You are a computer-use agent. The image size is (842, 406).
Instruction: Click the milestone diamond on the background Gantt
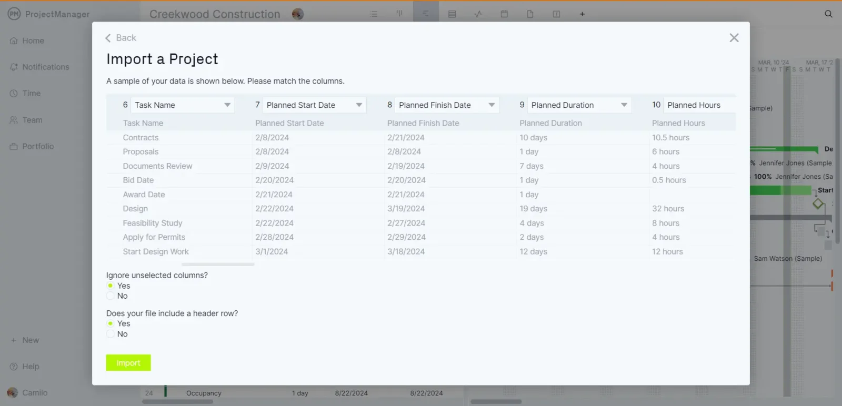tap(818, 204)
